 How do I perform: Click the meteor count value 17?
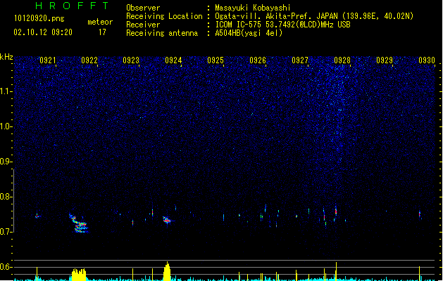point(102,32)
